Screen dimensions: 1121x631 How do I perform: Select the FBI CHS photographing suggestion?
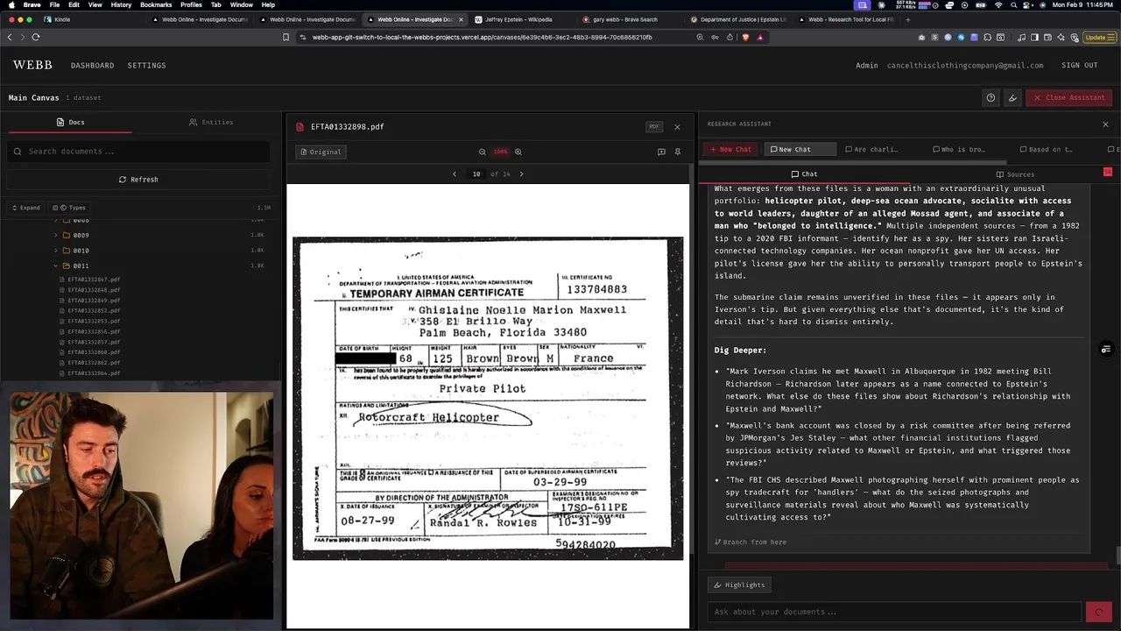point(902,499)
